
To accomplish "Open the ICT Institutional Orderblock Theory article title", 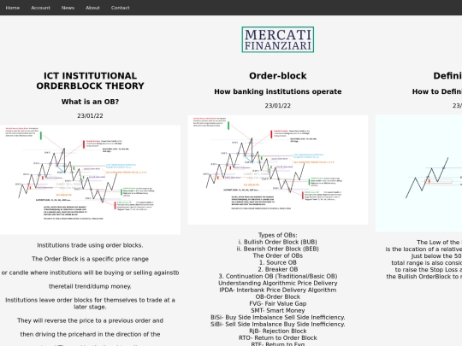I will [90, 80].
